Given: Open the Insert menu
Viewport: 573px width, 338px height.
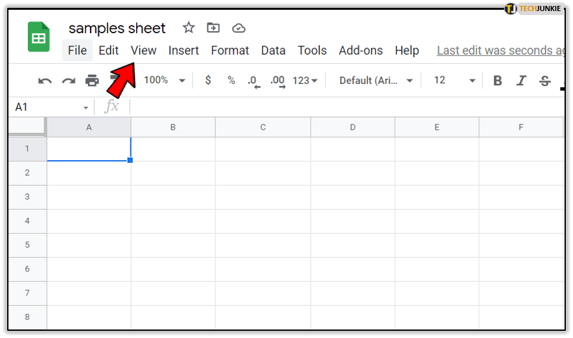Looking at the screenshot, I should (184, 50).
